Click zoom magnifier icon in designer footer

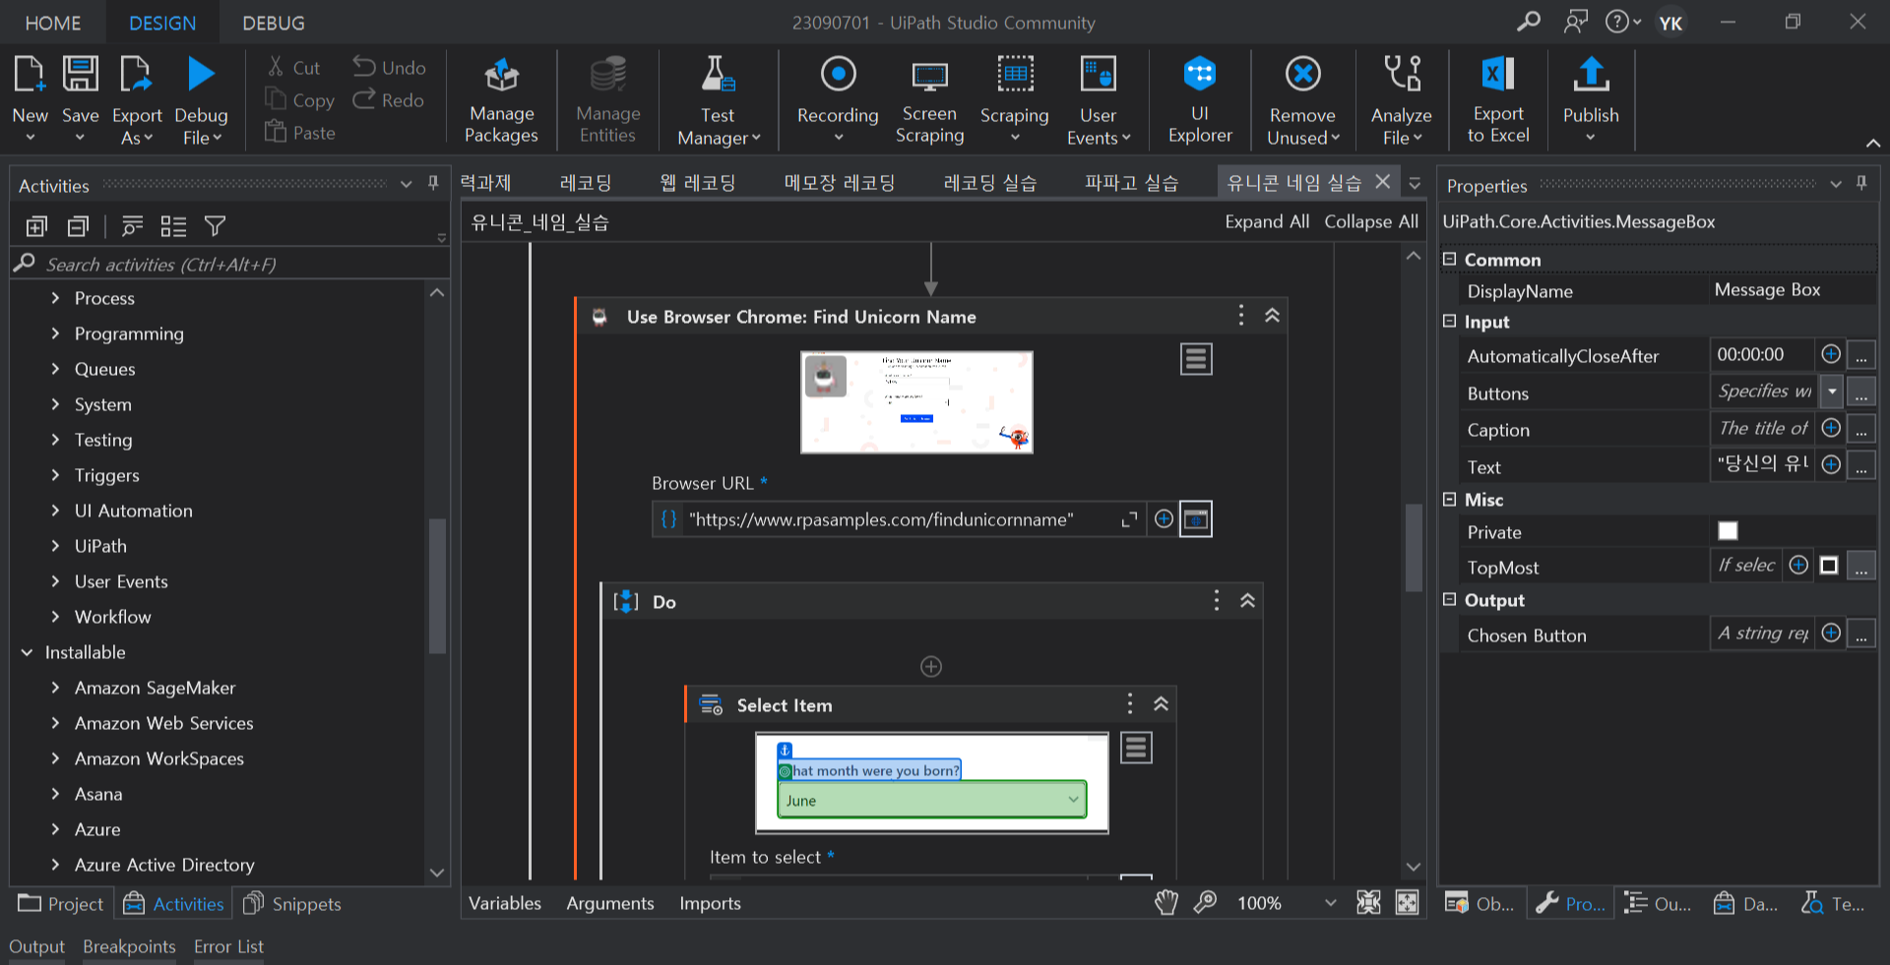point(1206,903)
